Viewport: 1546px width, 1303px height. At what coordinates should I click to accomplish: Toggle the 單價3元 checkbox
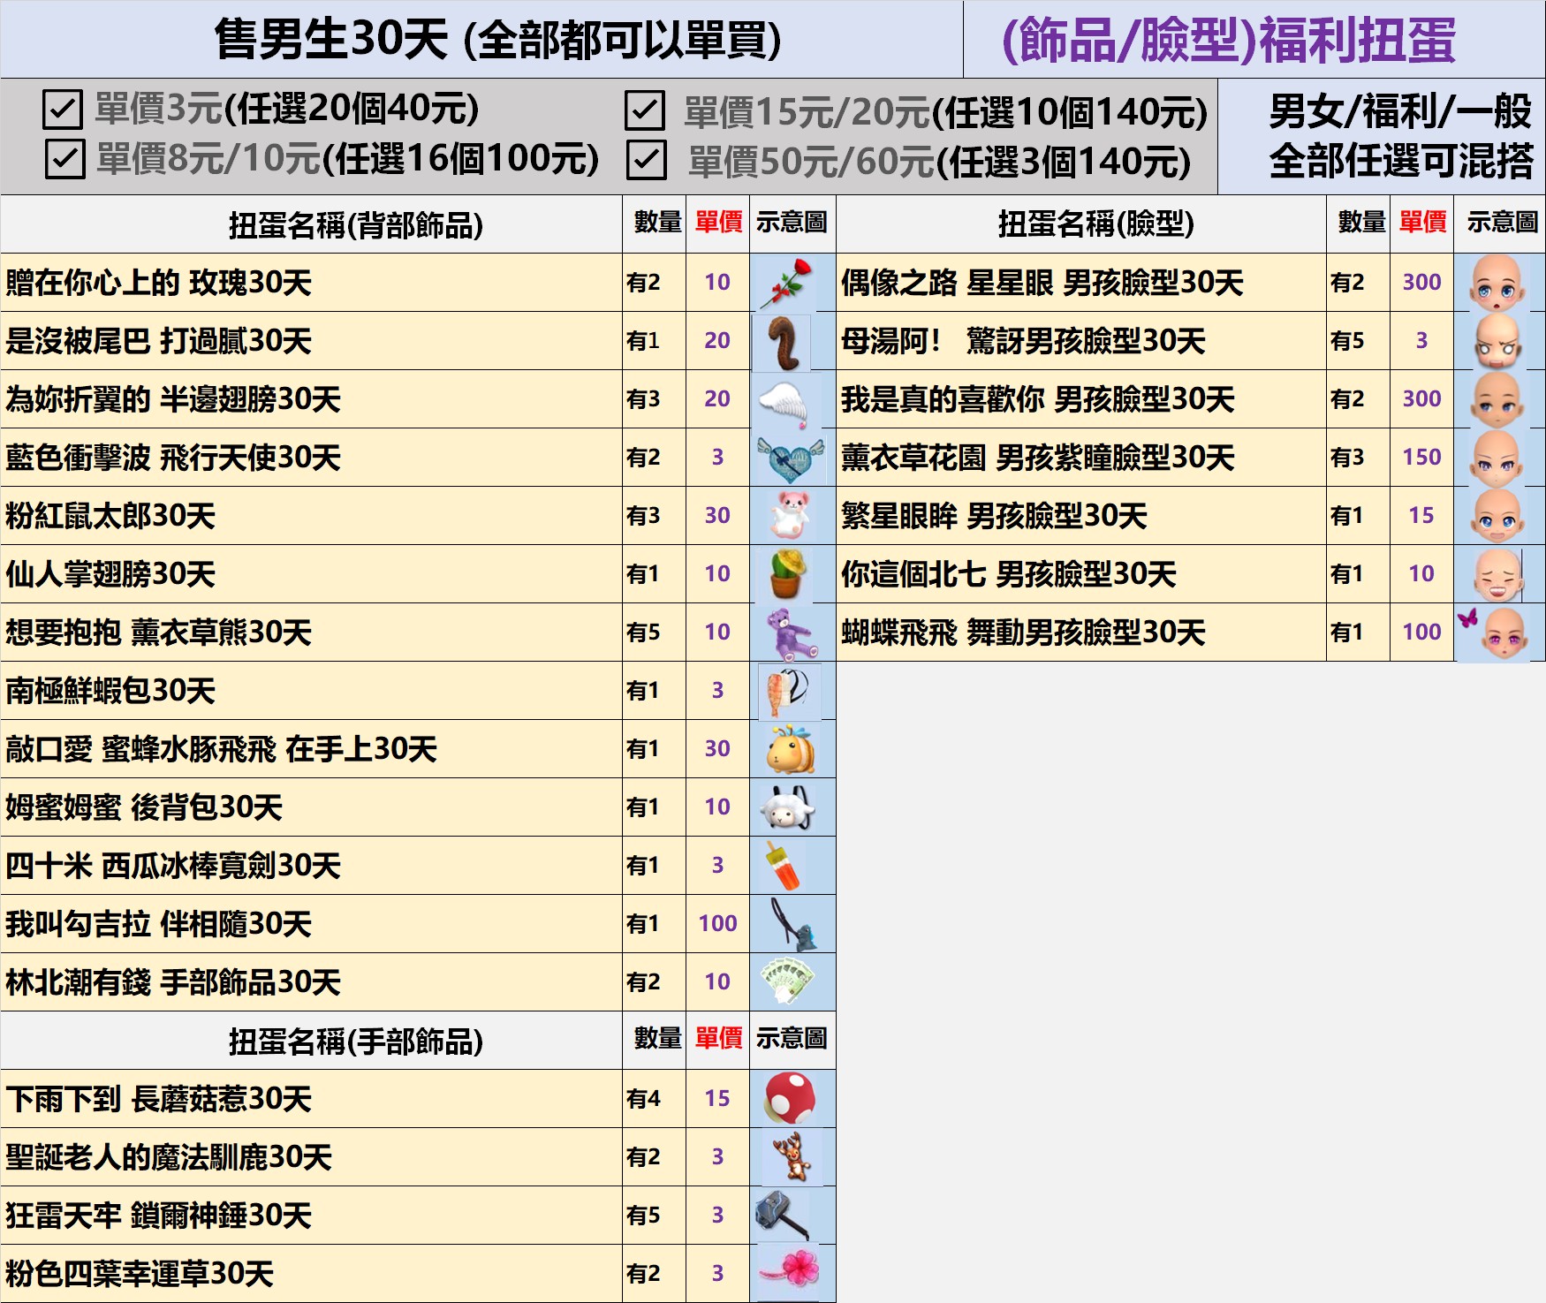click(63, 110)
